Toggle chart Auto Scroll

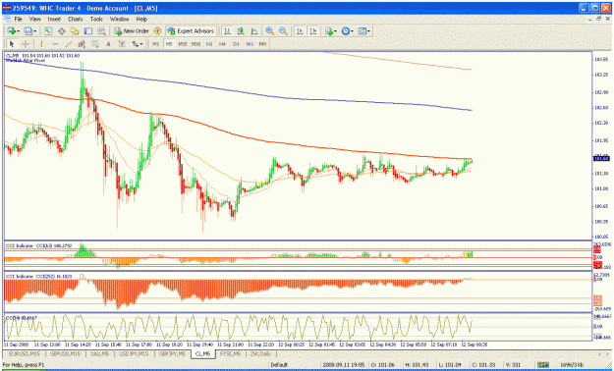click(300, 31)
